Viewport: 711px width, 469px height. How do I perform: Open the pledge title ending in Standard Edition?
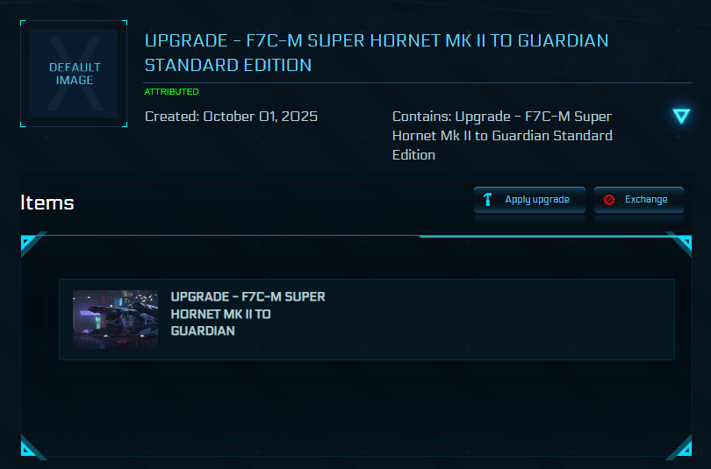coord(376,53)
